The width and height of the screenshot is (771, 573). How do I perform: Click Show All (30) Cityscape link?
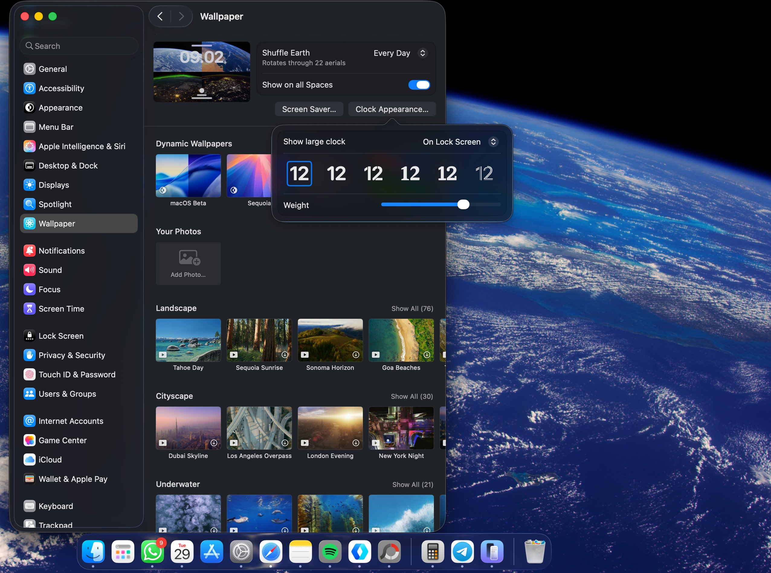tap(412, 396)
